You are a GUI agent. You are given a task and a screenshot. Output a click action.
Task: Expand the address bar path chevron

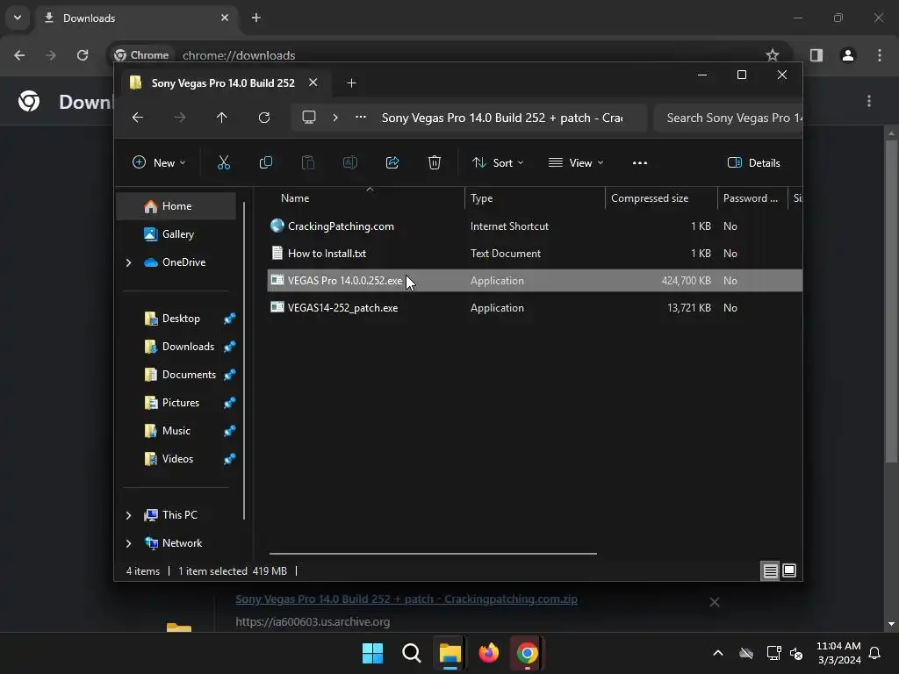[x=335, y=118]
